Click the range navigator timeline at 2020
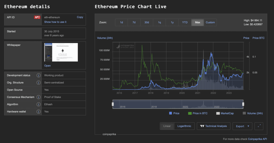The image size is (274, 143). 185,107
